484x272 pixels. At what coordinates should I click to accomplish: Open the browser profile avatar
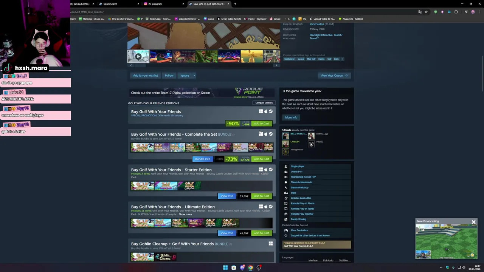[x=473, y=12]
